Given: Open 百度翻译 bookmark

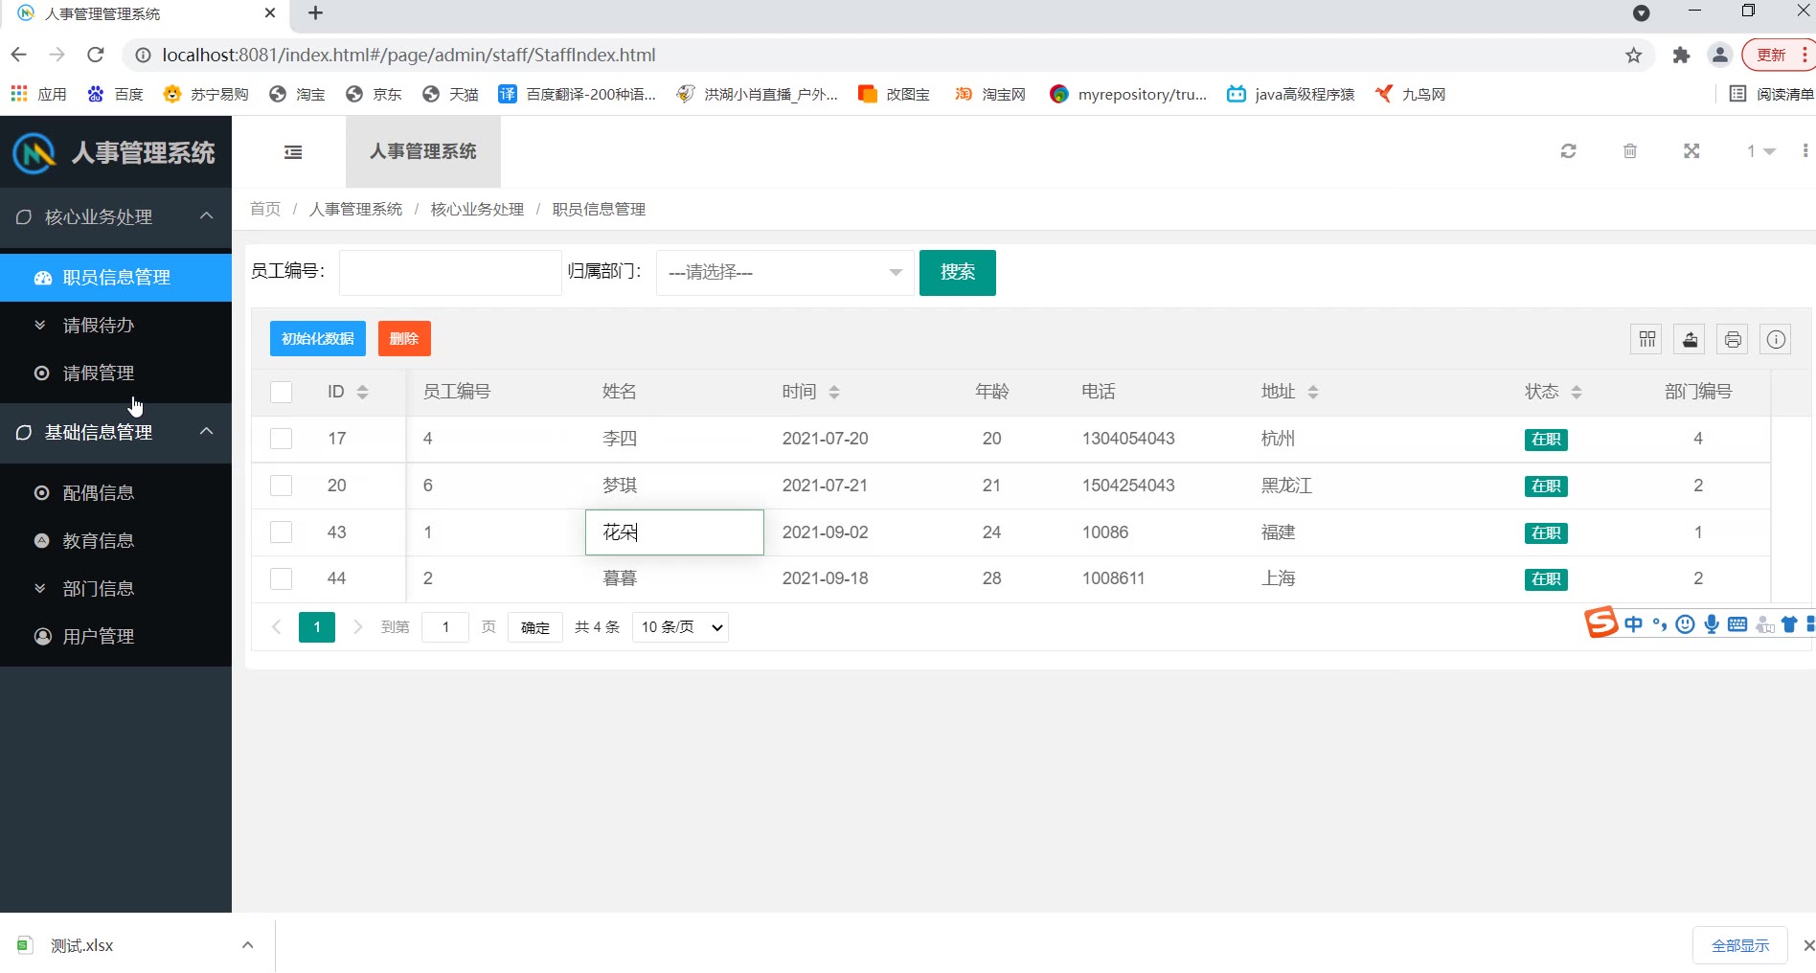Looking at the screenshot, I should tap(578, 94).
